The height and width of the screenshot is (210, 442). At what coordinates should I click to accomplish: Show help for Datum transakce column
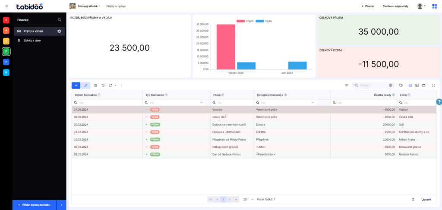(x=99, y=95)
